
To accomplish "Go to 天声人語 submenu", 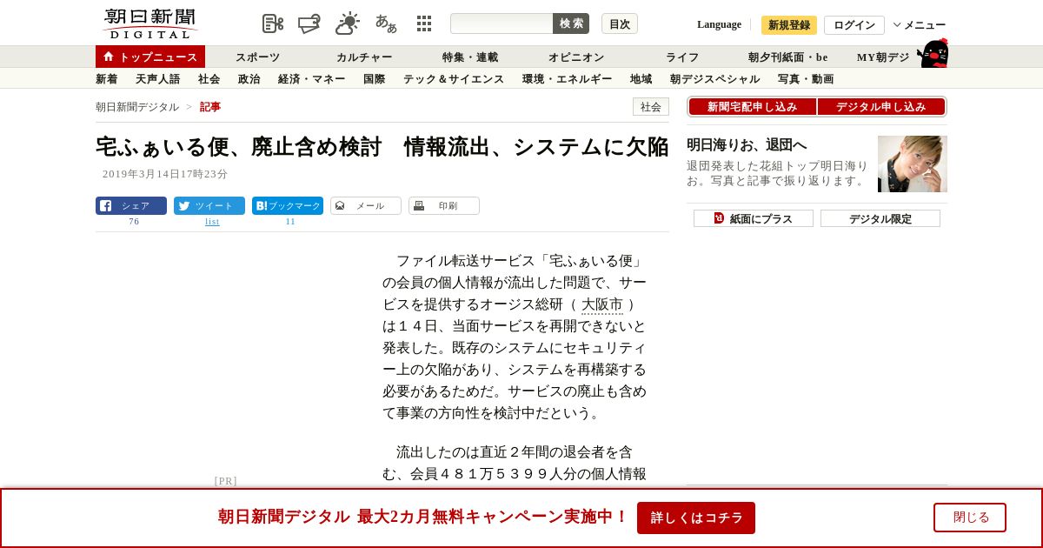I will tap(158, 79).
